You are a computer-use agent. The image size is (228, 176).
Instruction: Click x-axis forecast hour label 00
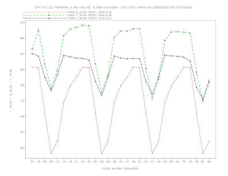32,162
